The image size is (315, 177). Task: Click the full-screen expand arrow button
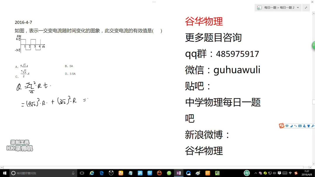coord(306,8)
